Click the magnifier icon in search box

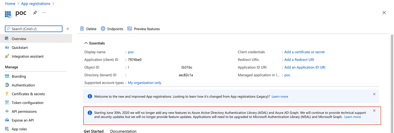[9, 29]
